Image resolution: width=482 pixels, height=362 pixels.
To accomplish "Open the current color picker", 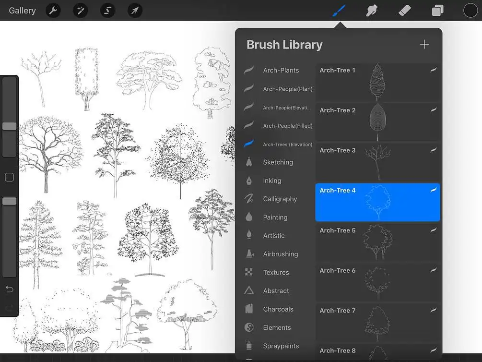I will click(470, 10).
